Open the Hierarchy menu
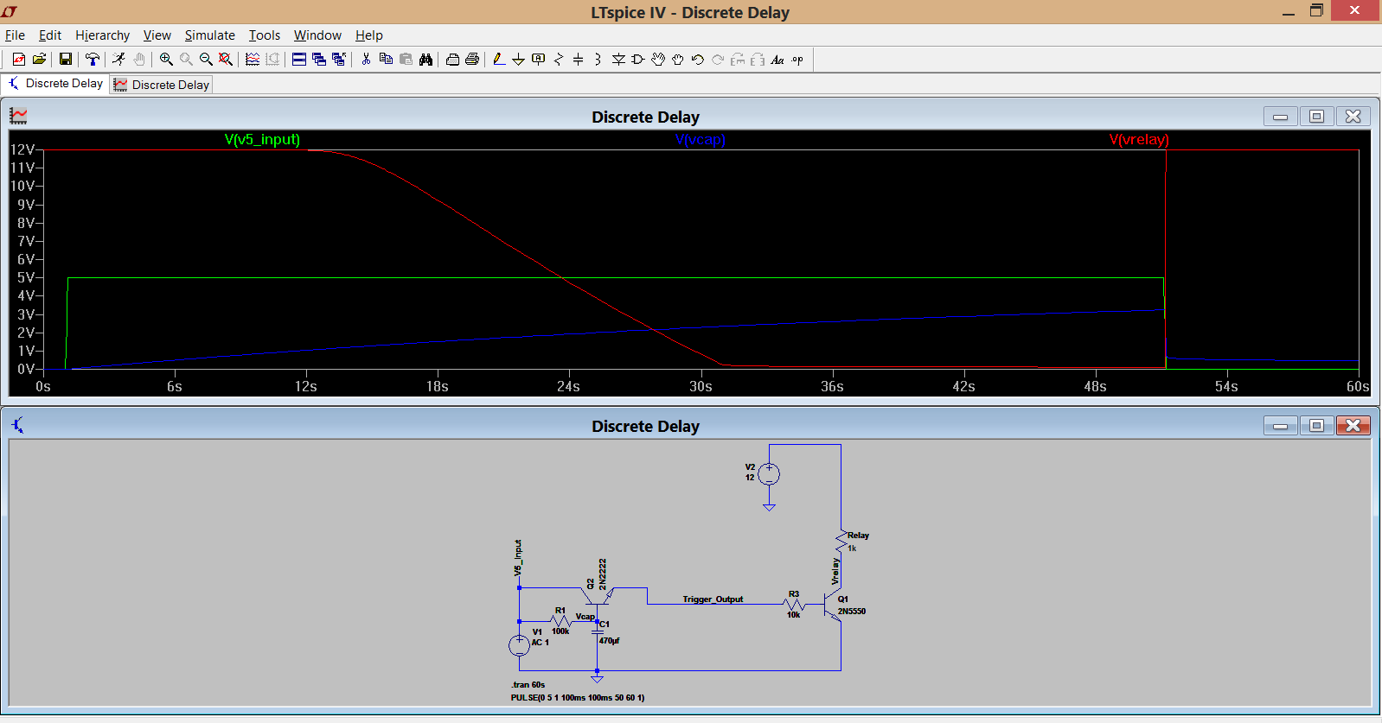Image resolution: width=1382 pixels, height=723 pixels. (102, 35)
